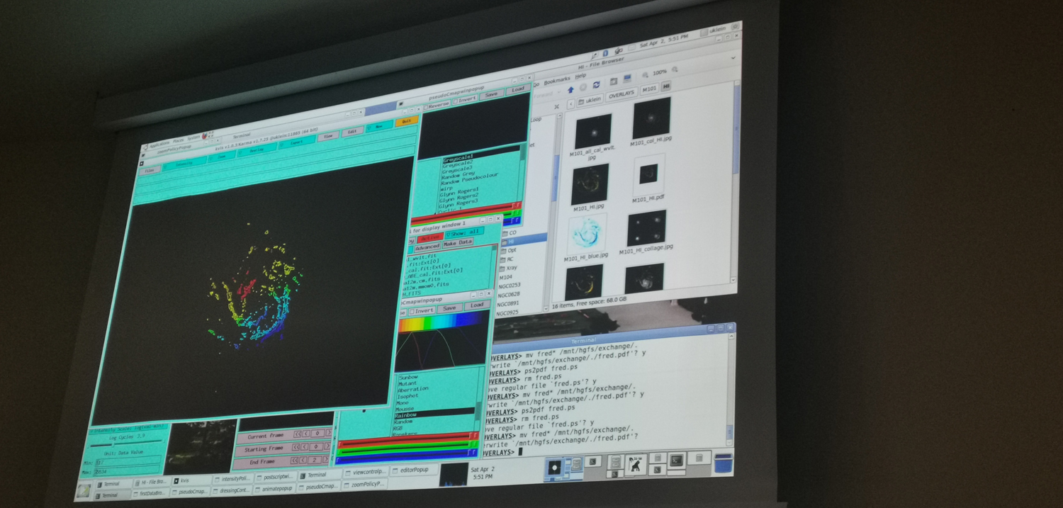Switch to kvis in the taskbar
The width and height of the screenshot is (1063, 508).
pyautogui.click(x=191, y=480)
